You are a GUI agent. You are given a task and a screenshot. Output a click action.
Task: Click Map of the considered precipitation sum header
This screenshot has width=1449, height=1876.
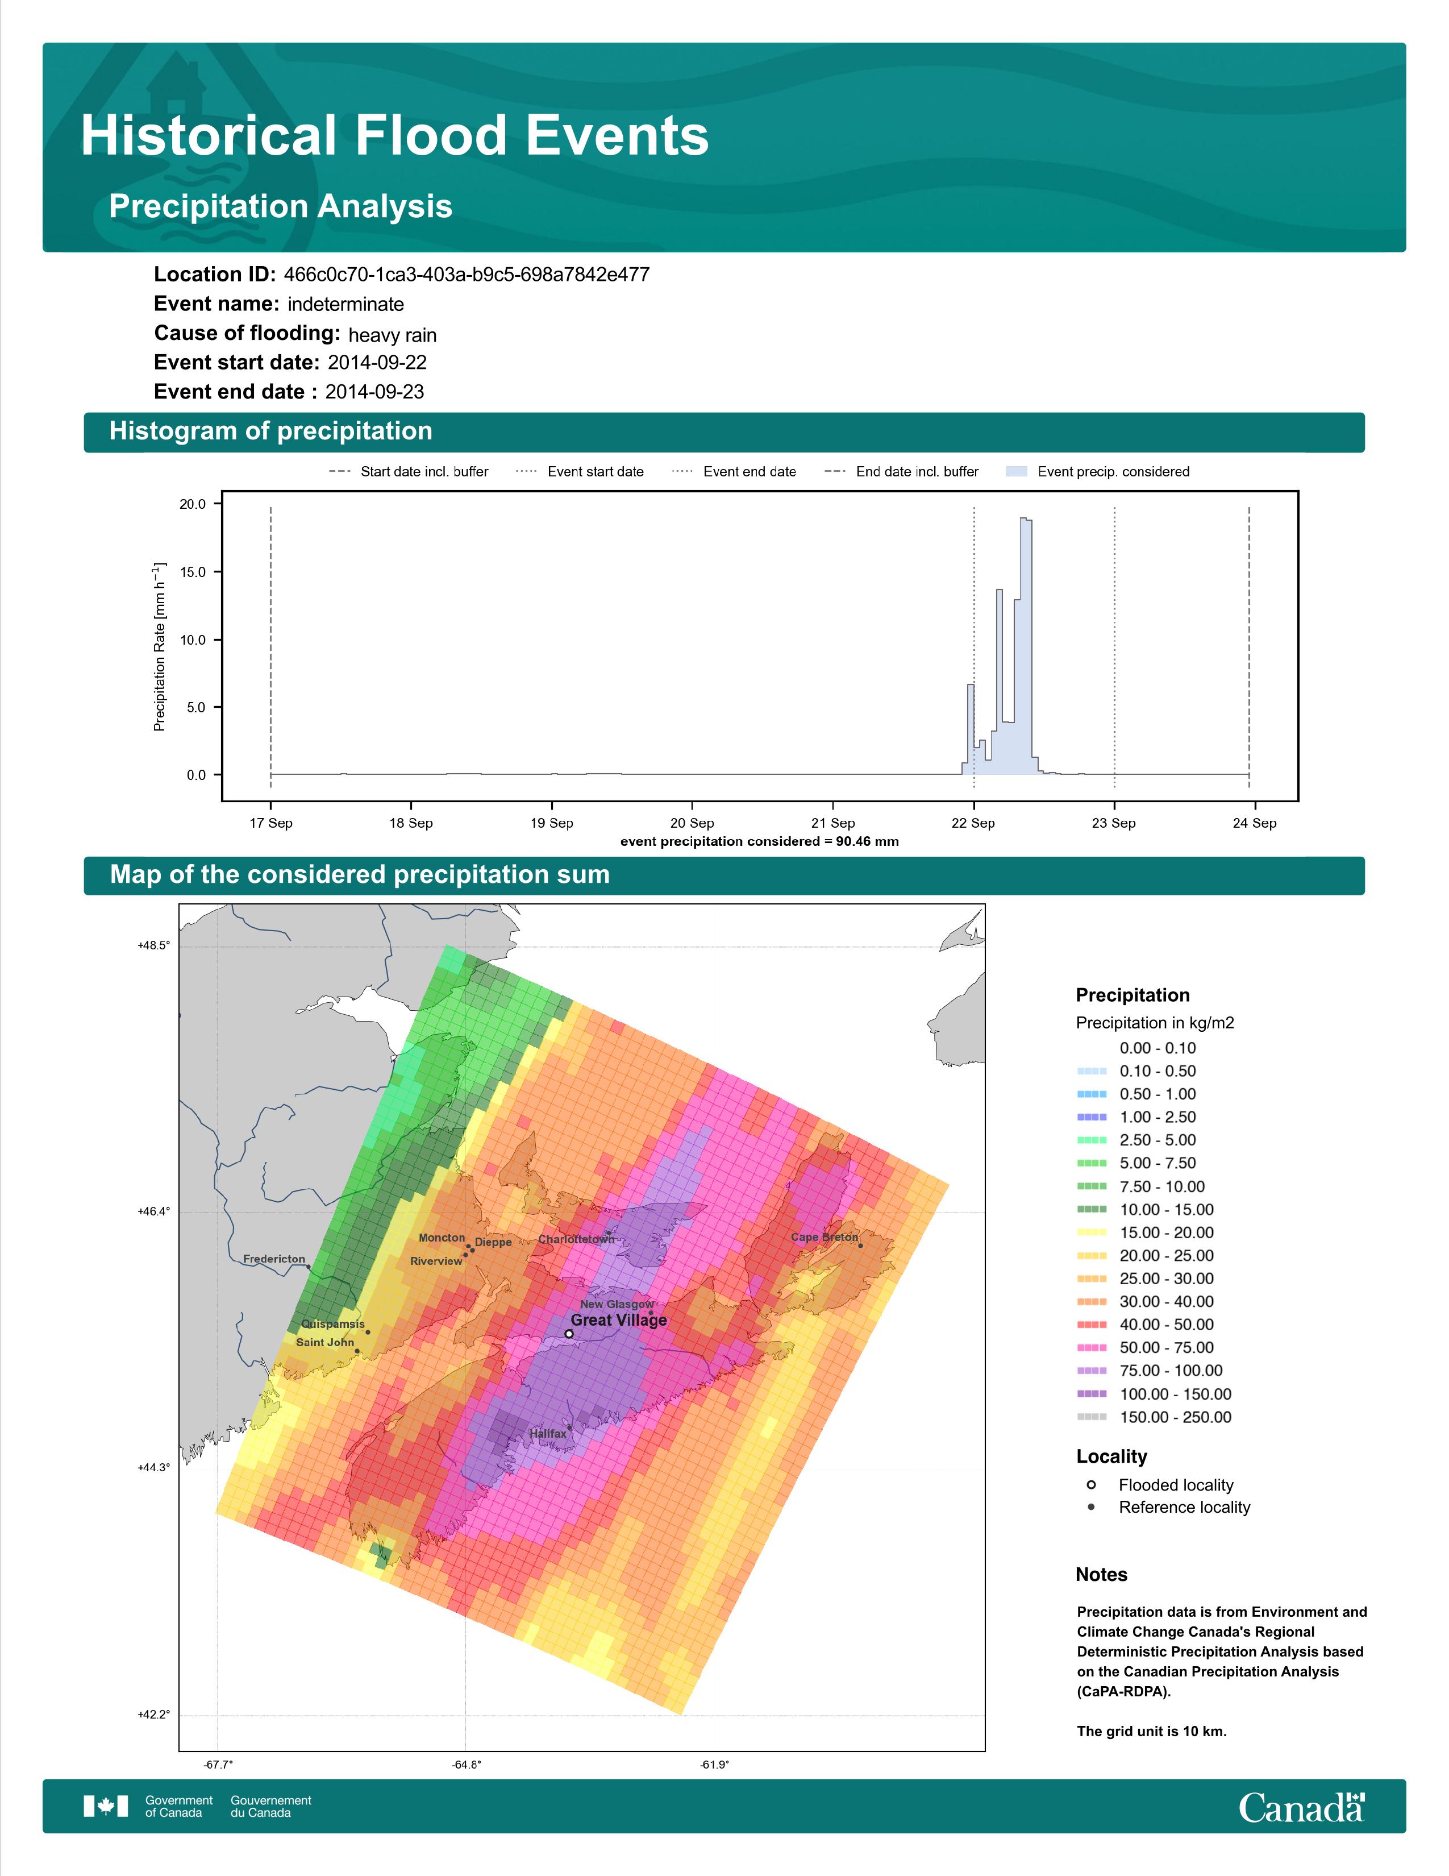pyautogui.click(x=723, y=875)
